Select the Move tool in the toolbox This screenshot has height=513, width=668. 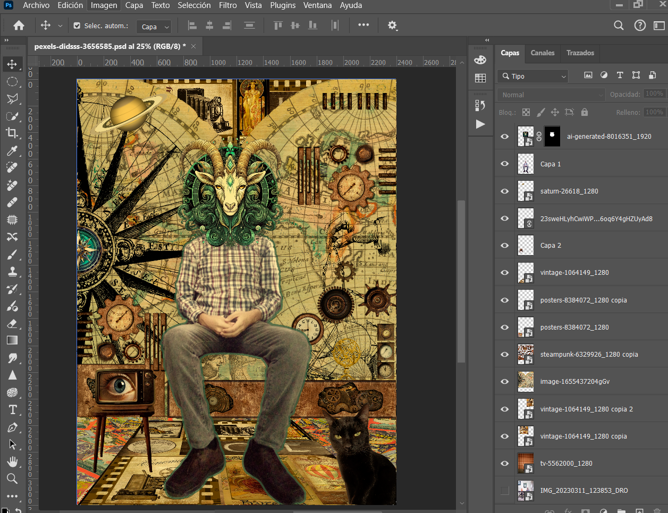12,64
